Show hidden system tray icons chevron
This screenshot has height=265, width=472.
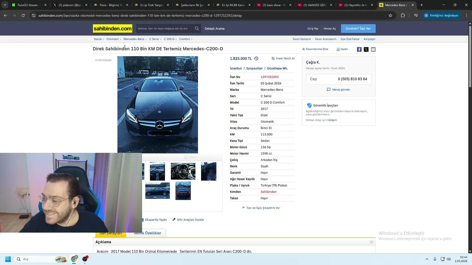[427, 259]
